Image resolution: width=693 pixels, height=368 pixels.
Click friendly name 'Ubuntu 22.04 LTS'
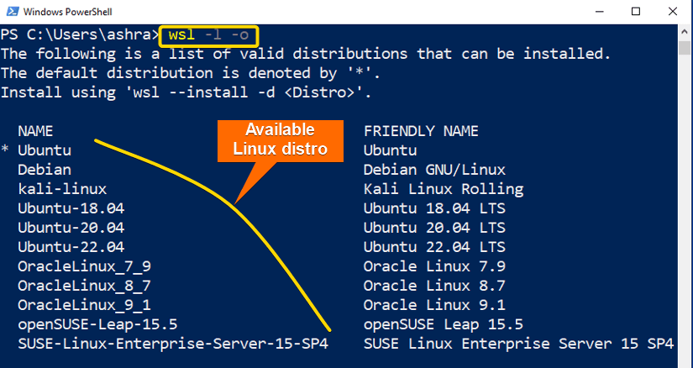[434, 247]
